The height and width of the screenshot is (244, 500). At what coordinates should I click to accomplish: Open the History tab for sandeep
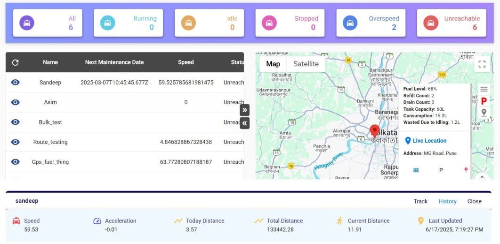(x=447, y=201)
